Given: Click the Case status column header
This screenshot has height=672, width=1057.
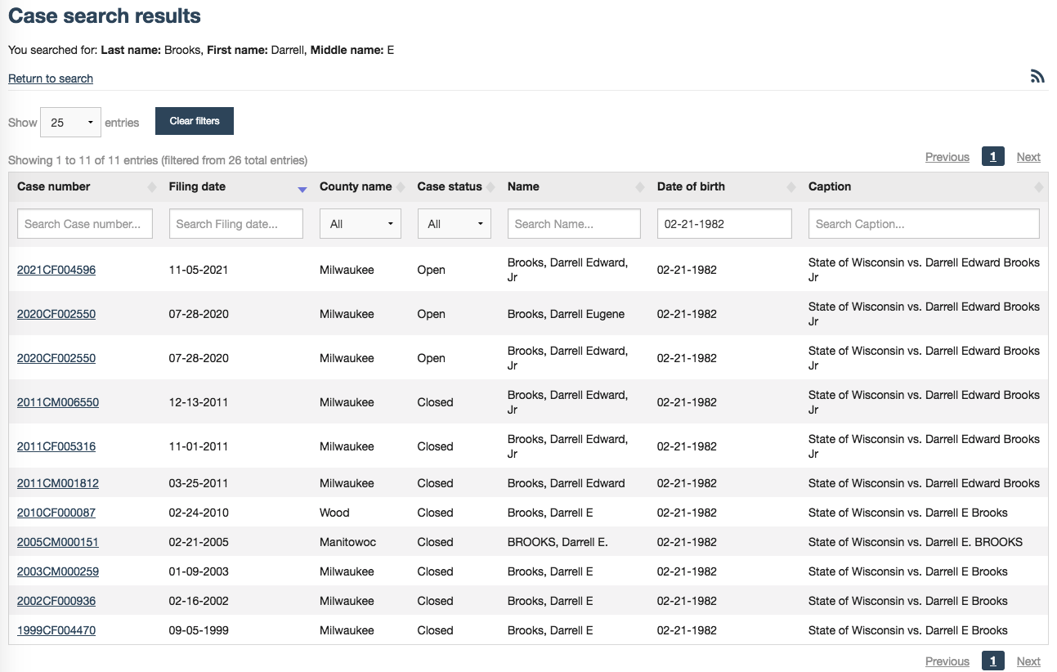Looking at the screenshot, I should coord(450,186).
